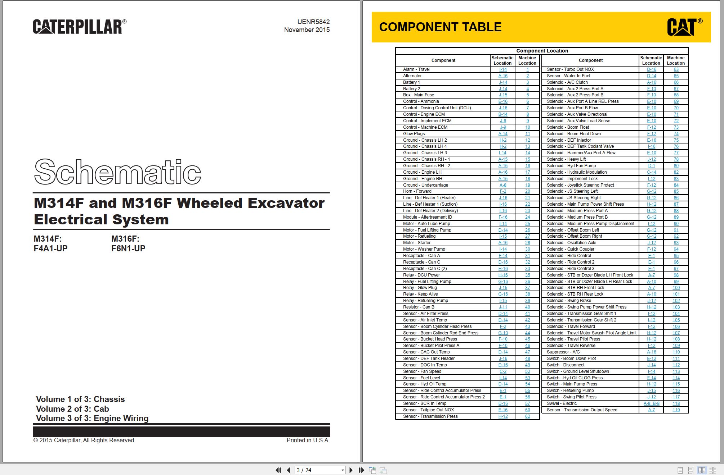Click schematic link J-15 for Box - Main Fuse
724x475 pixels.
tap(503, 95)
